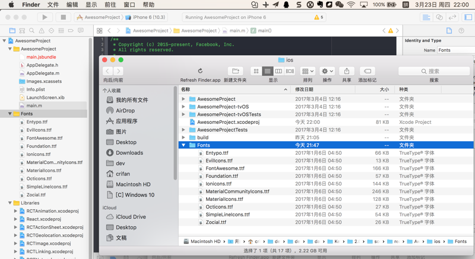This screenshot has height=259, width=475.
Task: Switch Finder to list view
Action: pyautogui.click(x=268, y=71)
